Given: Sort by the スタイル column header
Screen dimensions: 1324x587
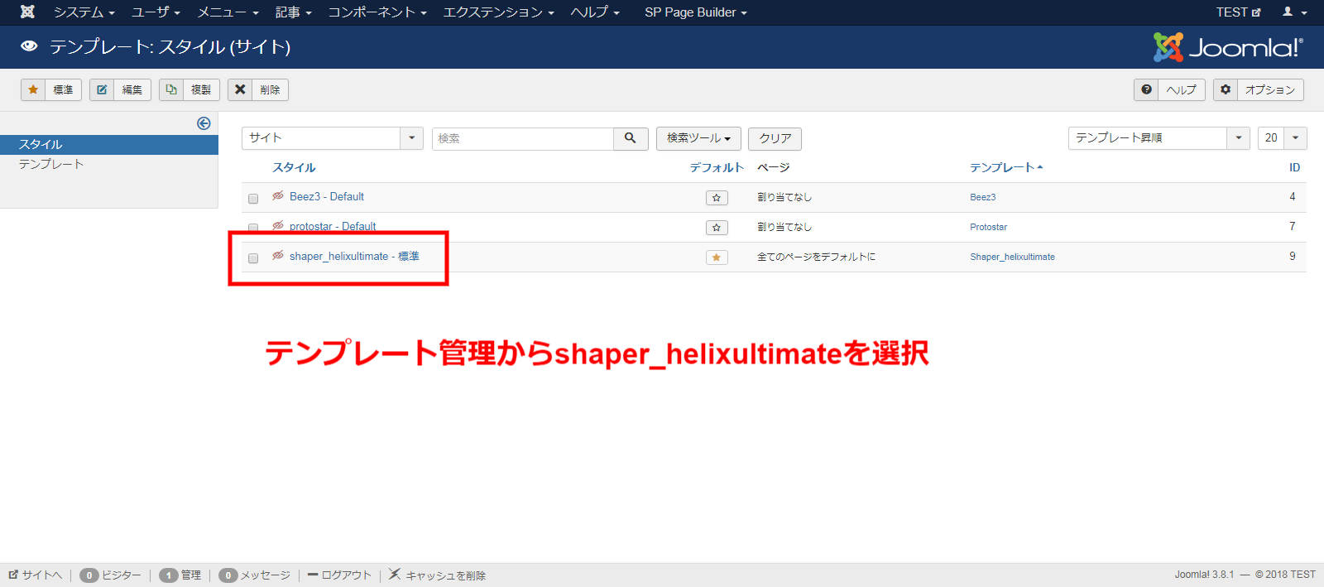Looking at the screenshot, I should [x=295, y=167].
